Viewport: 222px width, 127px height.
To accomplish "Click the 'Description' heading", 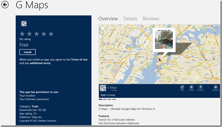I will 106,105.
